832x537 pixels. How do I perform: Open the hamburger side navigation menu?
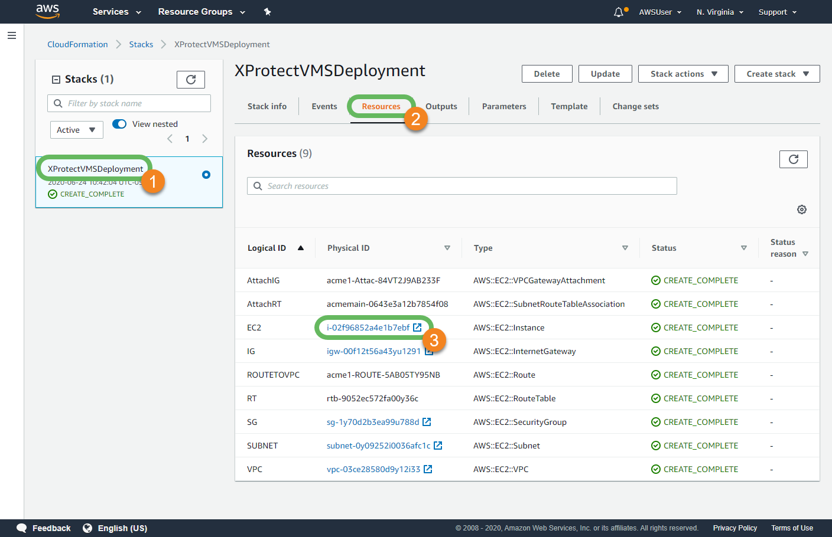[11, 35]
